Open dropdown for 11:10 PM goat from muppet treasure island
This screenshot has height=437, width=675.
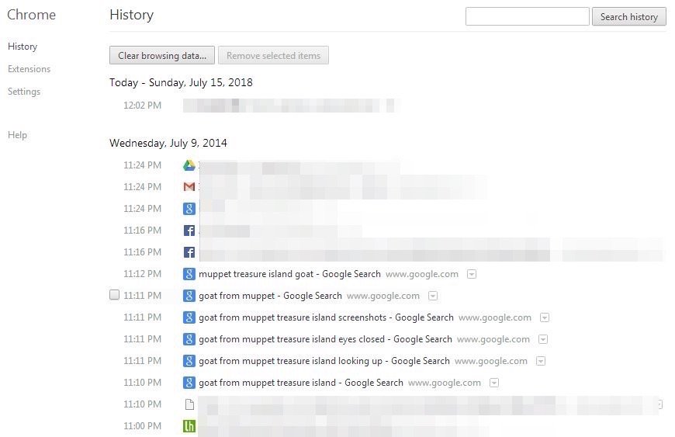click(494, 383)
